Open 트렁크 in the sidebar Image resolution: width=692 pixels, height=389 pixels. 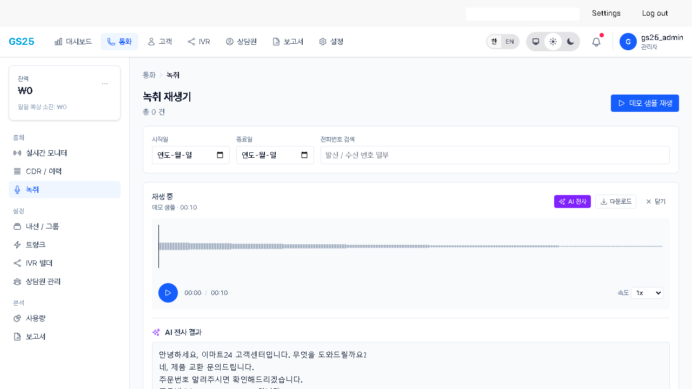click(64, 245)
